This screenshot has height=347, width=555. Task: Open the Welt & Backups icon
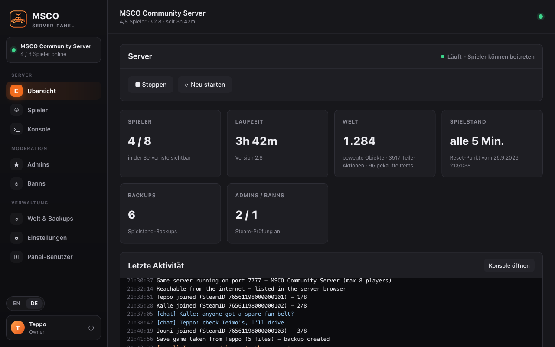(x=16, y=219)
